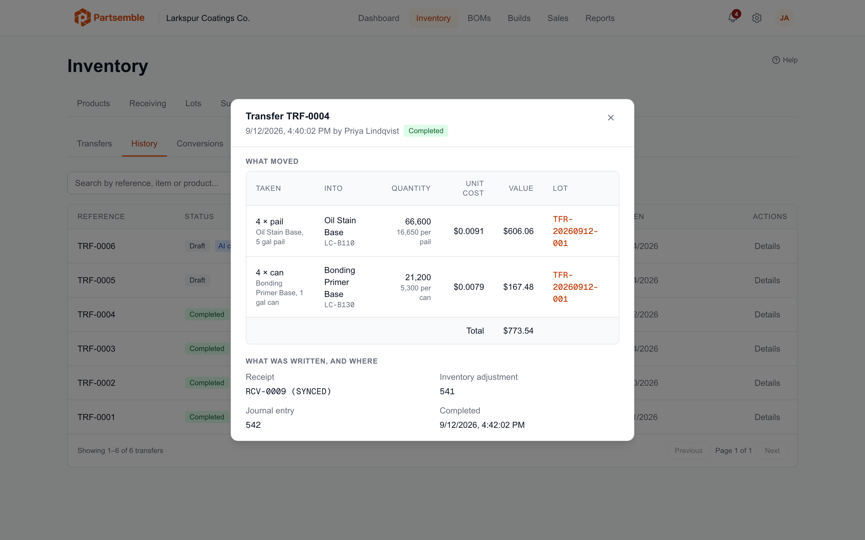Open the Bonding Primer Base lot link

tap(575, 287)
